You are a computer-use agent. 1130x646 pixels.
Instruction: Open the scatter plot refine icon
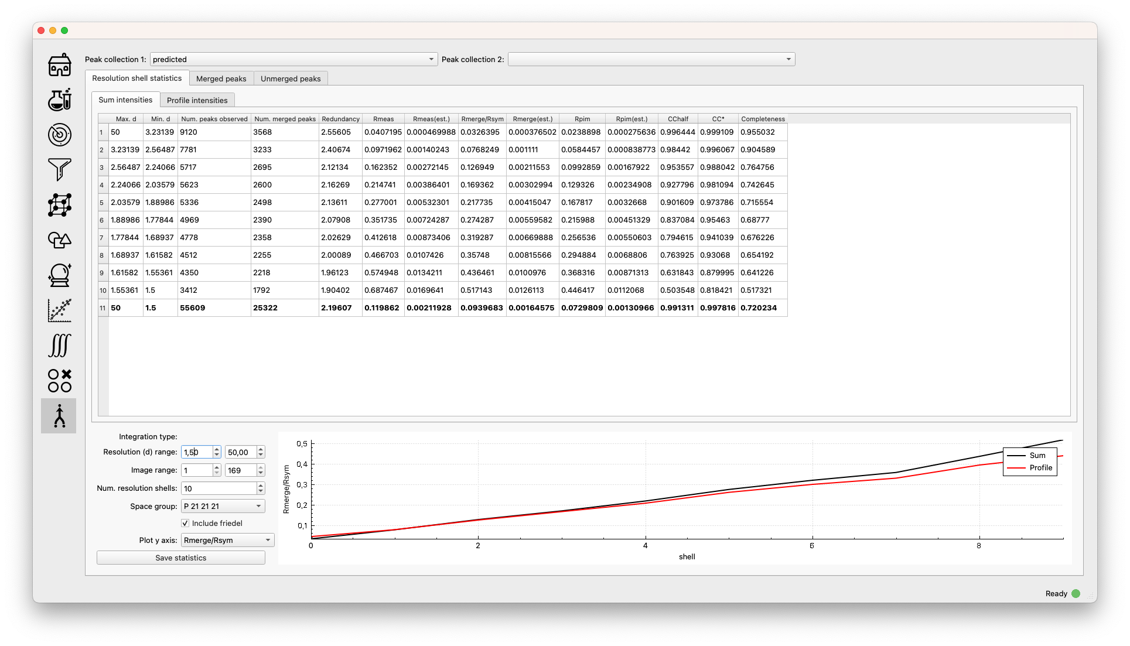pos(59,310)
